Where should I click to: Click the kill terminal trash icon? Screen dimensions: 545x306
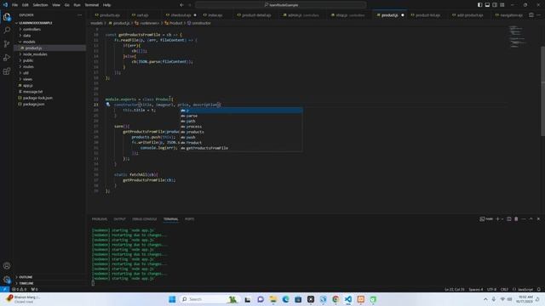click(516, 219)
